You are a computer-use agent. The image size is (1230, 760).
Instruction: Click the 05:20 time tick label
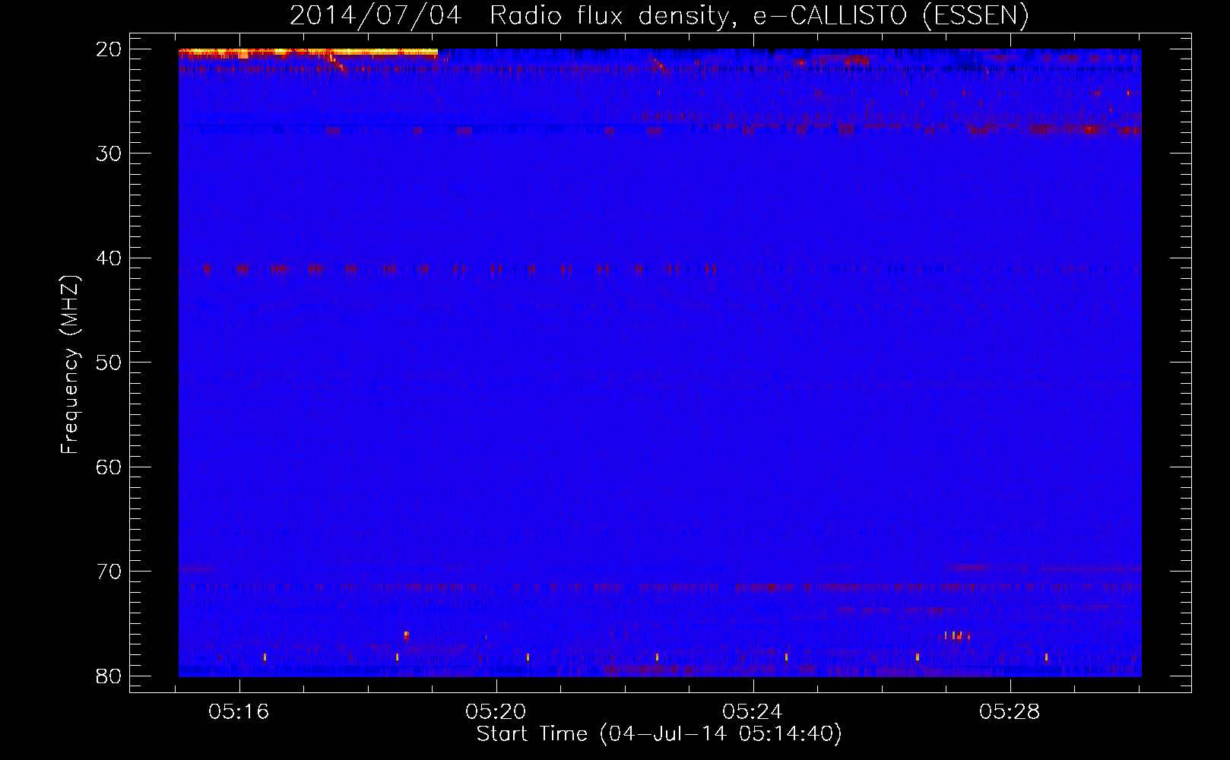(496, 712)
